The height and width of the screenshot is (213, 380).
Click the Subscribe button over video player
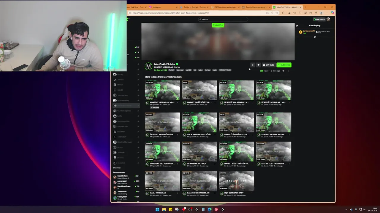tap(218, 25)
